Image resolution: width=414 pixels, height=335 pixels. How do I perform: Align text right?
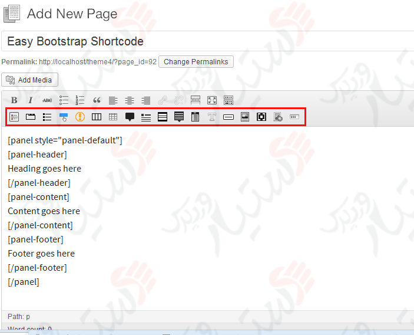[x=146, y=100]
